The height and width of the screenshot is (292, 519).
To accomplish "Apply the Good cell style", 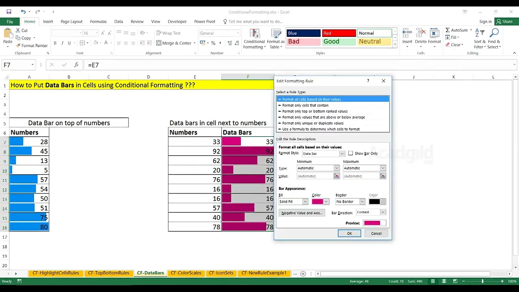I will point(339,41).
